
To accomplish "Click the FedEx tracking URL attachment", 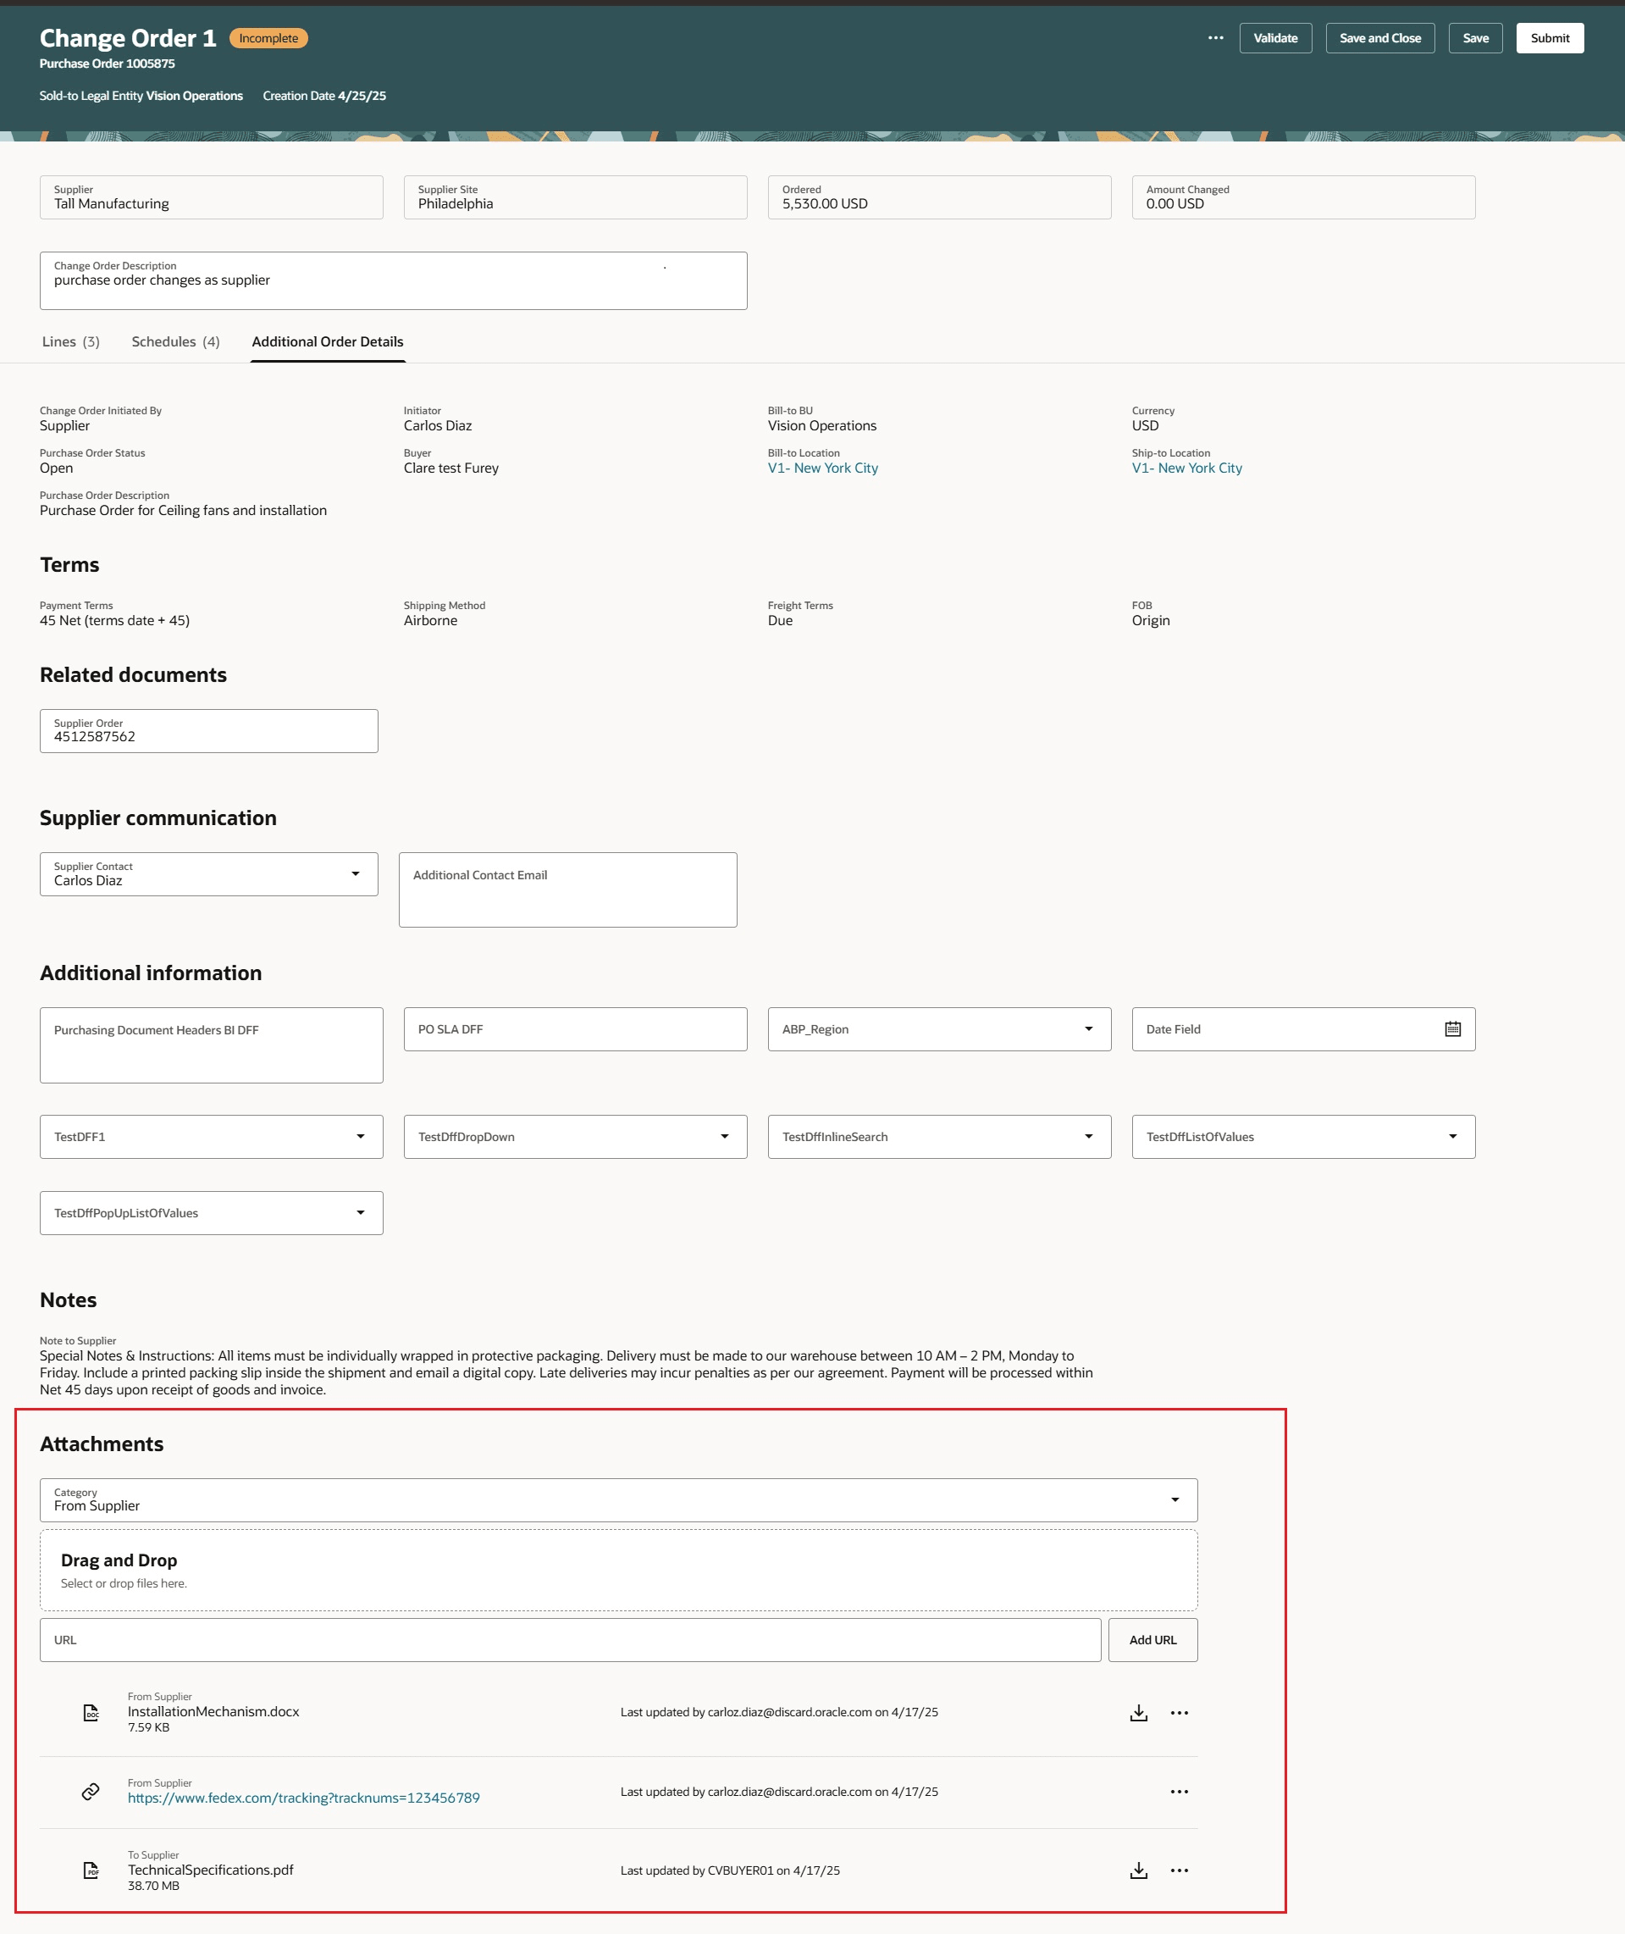I will coord(304,1791).
